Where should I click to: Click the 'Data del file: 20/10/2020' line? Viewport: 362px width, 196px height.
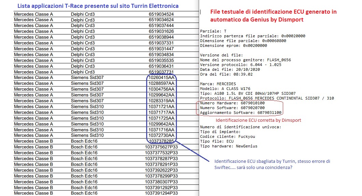click(230, 69)
